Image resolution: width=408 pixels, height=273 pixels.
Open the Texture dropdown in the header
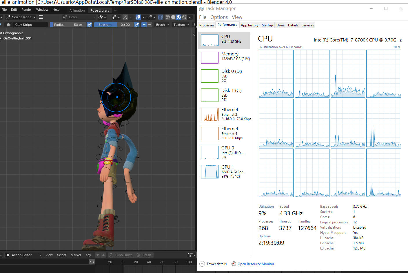coord(180,25)
